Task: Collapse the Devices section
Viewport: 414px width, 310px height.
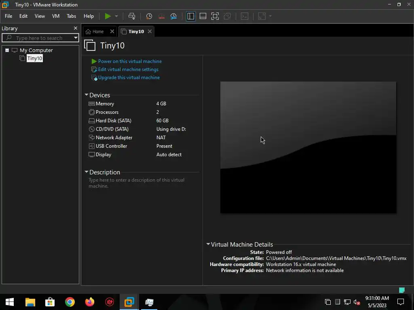Action: coord(87,94)
